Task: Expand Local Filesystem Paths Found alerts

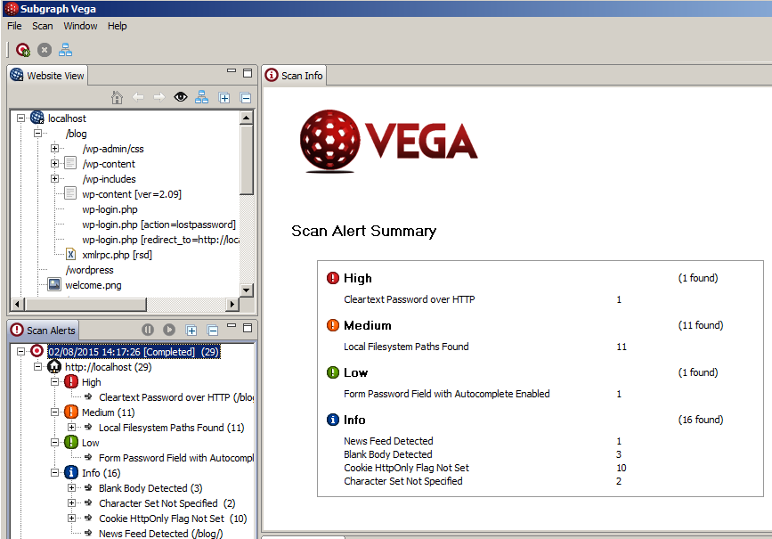Action: coord(72,427)
